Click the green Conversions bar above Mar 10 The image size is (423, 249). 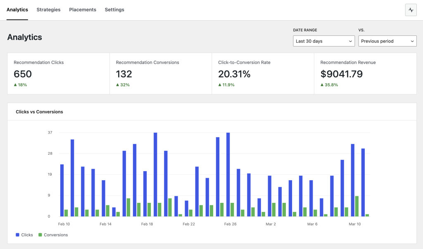(357, 206)
